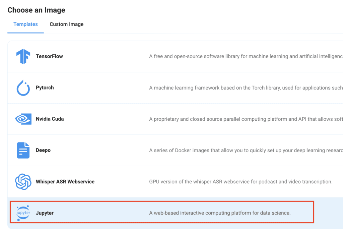Choose the Whisper ASR Webservice label
The image size is (343, 233).
[65, 181]
